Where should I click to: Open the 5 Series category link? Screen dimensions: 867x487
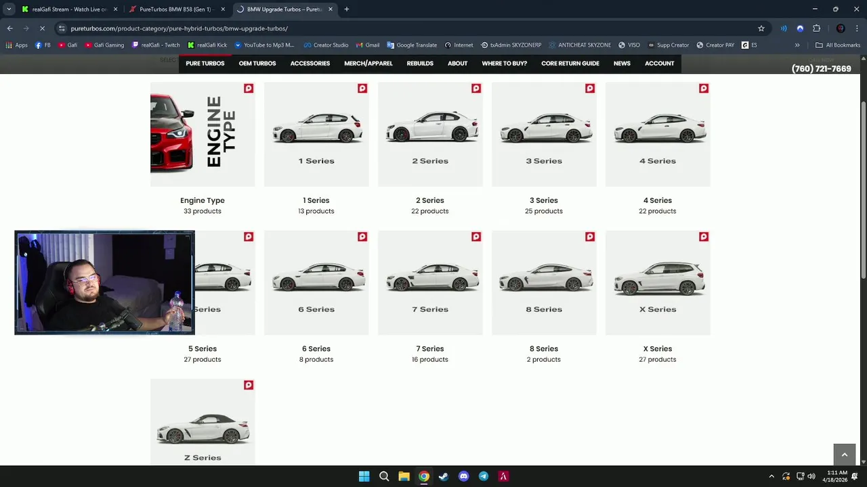[x=203, y=348]
